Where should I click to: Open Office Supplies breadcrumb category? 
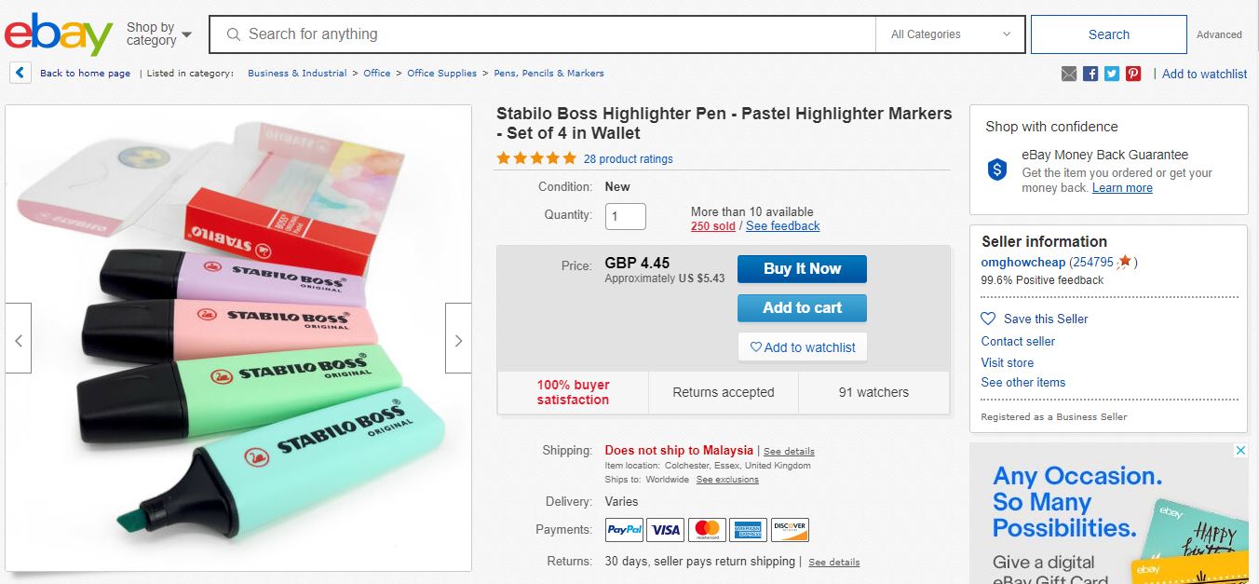(441, 74)
